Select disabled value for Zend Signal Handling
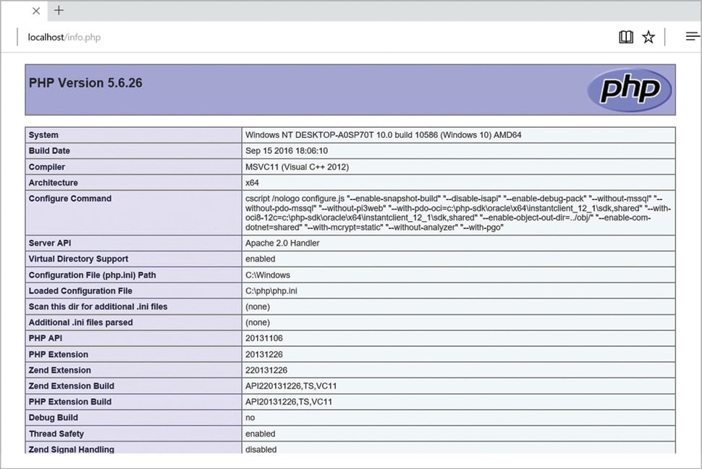The image size is (702, 469). click(261, 449)
